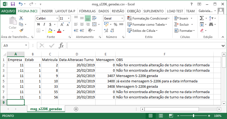227x119 pixels.
Task: Select the msg_s2206_geradas sheet tab
Action: point(46,109)
